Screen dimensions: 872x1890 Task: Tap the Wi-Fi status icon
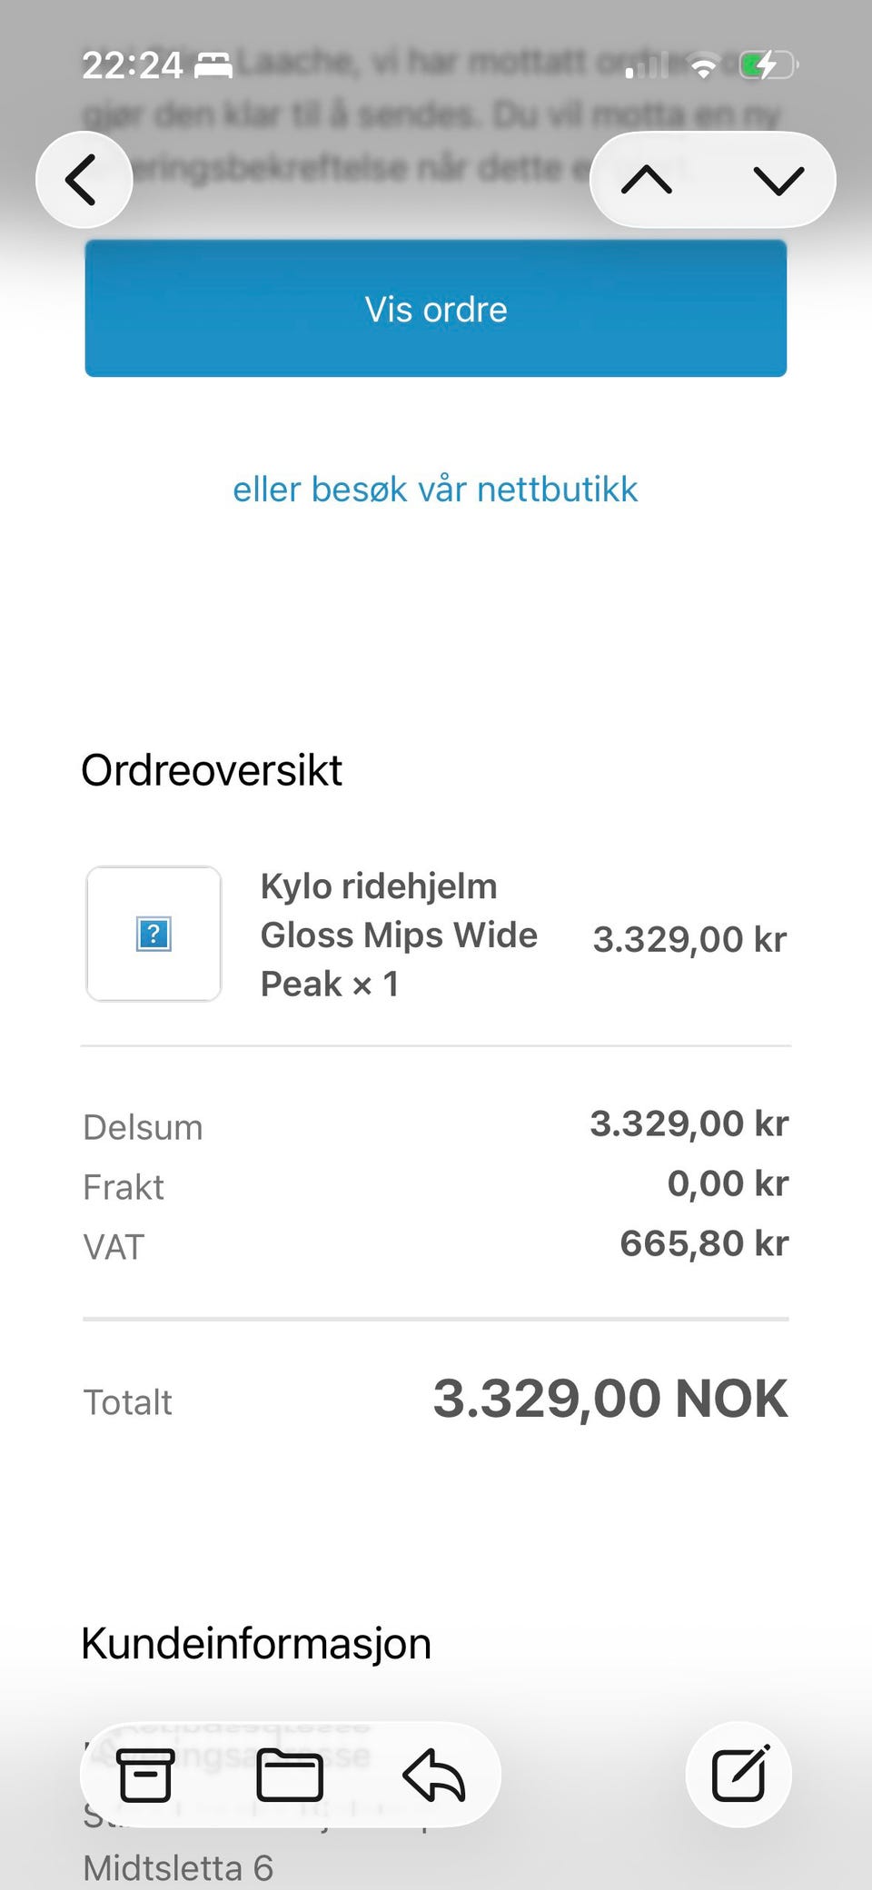(x=703, y=66)
